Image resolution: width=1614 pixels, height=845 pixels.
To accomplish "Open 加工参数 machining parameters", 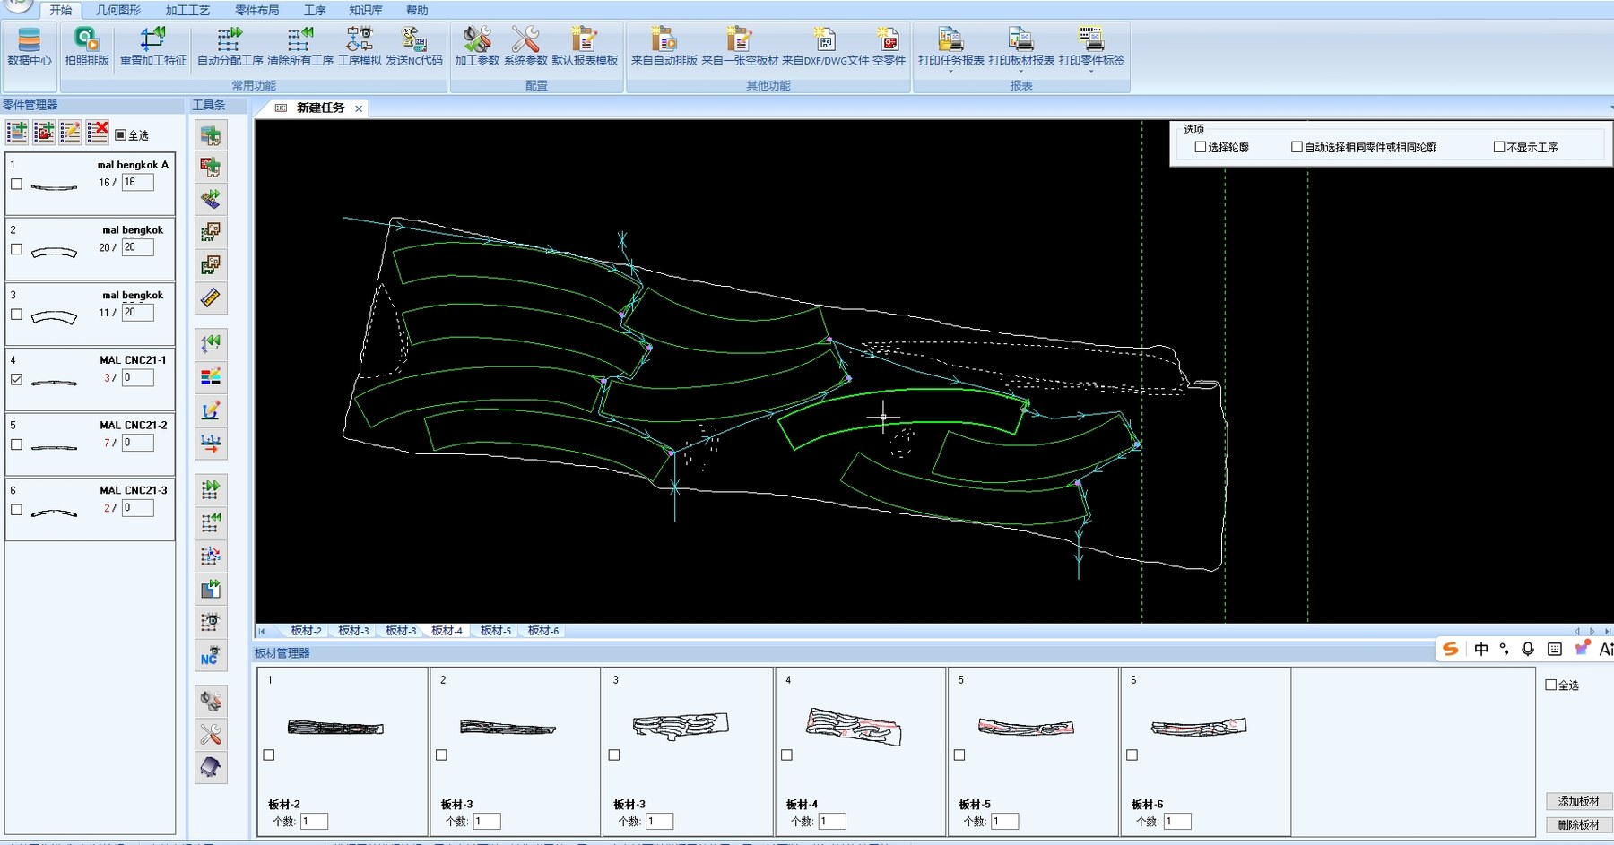I will point(477,47).
